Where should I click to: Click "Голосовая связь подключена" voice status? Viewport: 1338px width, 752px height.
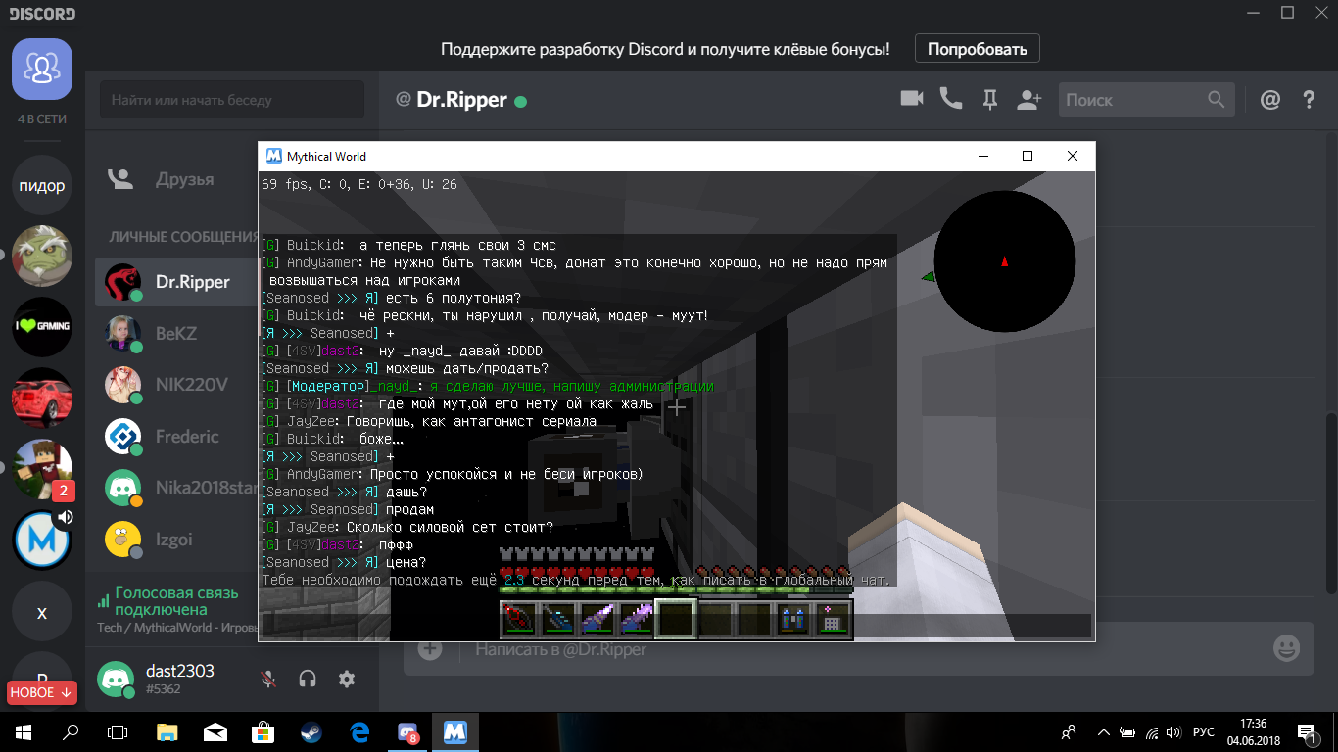pyautogui.click(x=176, y=601)
